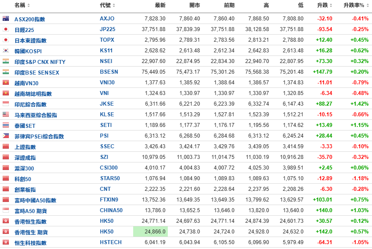Viewport: 372px width, 249px height.
Task: Sort by the 升跌率% column header
Action: tap(356, 5)
